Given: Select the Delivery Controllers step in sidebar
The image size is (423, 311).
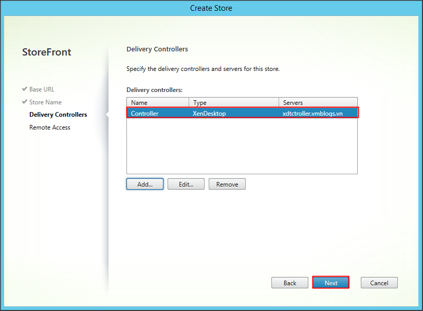Looking at the screenshot, I should pos(58,115).
